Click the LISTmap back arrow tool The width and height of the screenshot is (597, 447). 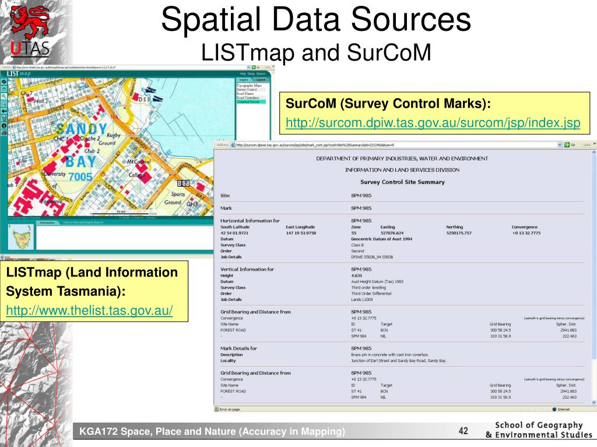(4, 111)
